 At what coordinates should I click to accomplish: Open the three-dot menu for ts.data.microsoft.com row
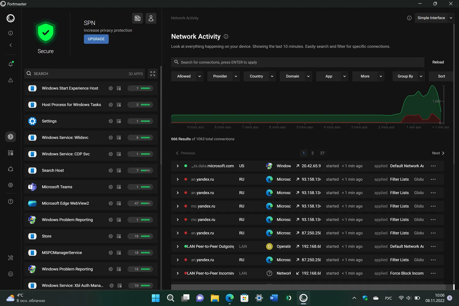(x=433, y=166)
